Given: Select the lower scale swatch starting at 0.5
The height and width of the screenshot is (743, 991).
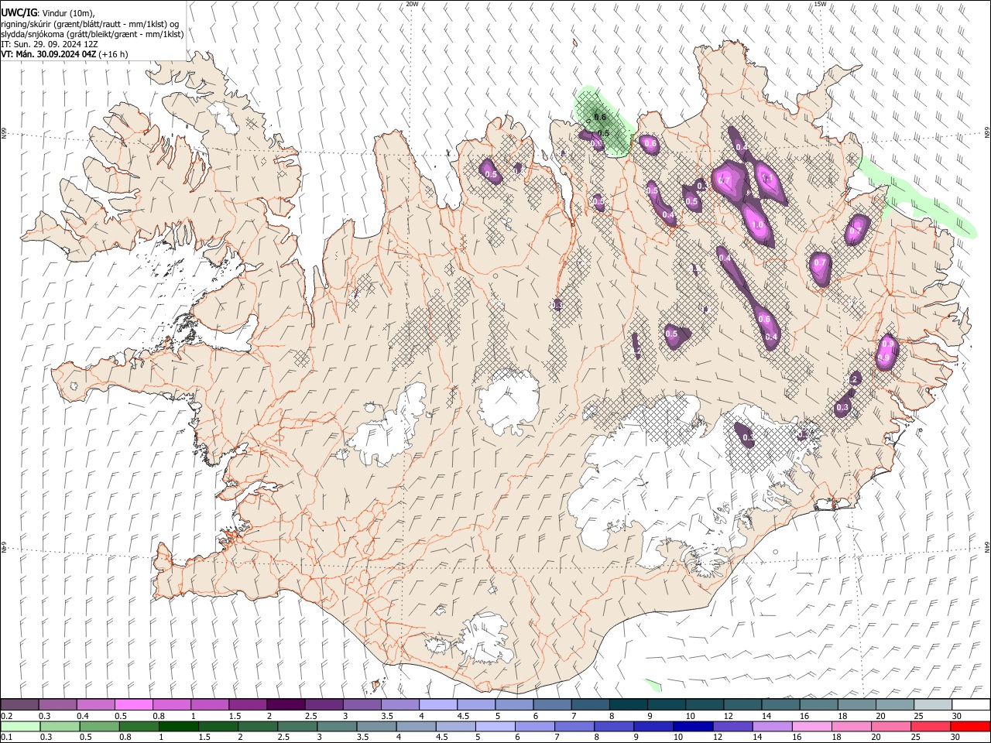Looking at the screenshot, I should point(99,726).
